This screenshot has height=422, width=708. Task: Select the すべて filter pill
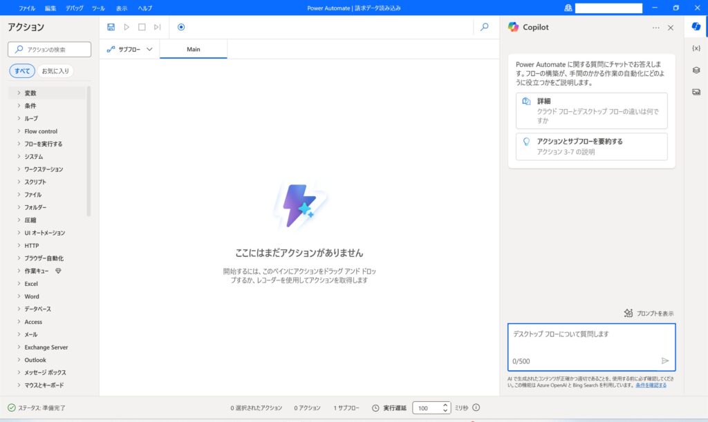tap(22, 70)
